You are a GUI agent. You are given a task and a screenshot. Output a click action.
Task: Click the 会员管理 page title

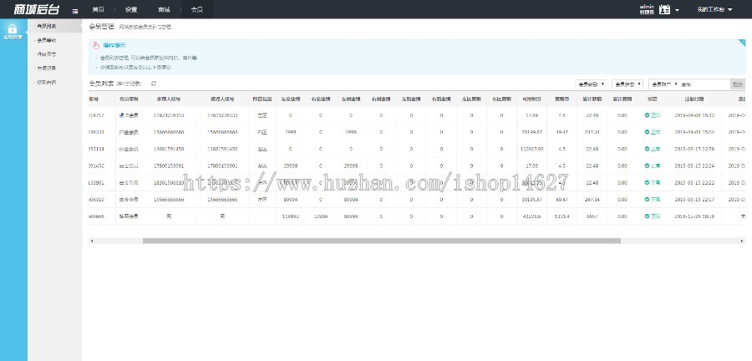pos(102,27)
